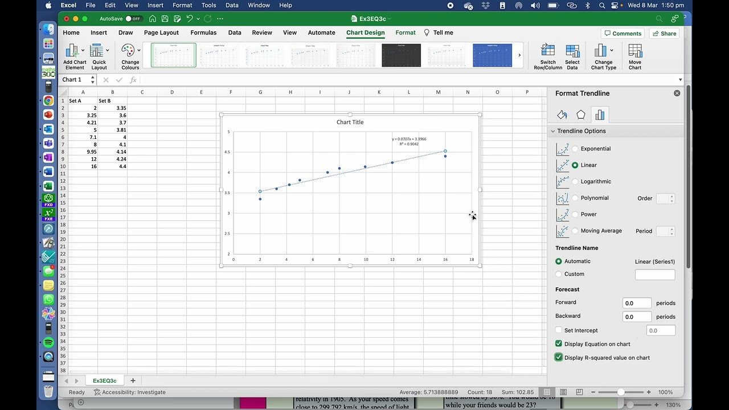Choose Automatic trendline name

pyautogui.click(x=559, y=261)
